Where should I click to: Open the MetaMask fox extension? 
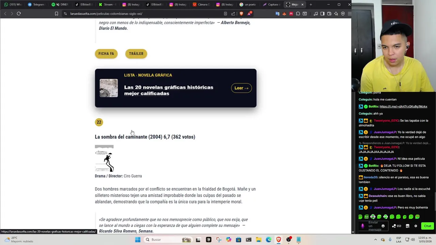click(x=284, y=14)
